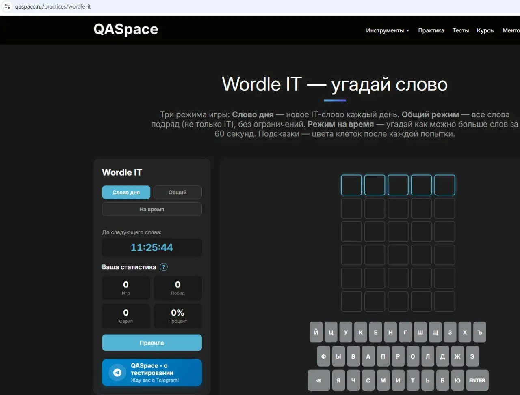The image size is (520, 395).
Task: Click the Ю letter key
Action: pyautogui.click(x=457, y=380)
